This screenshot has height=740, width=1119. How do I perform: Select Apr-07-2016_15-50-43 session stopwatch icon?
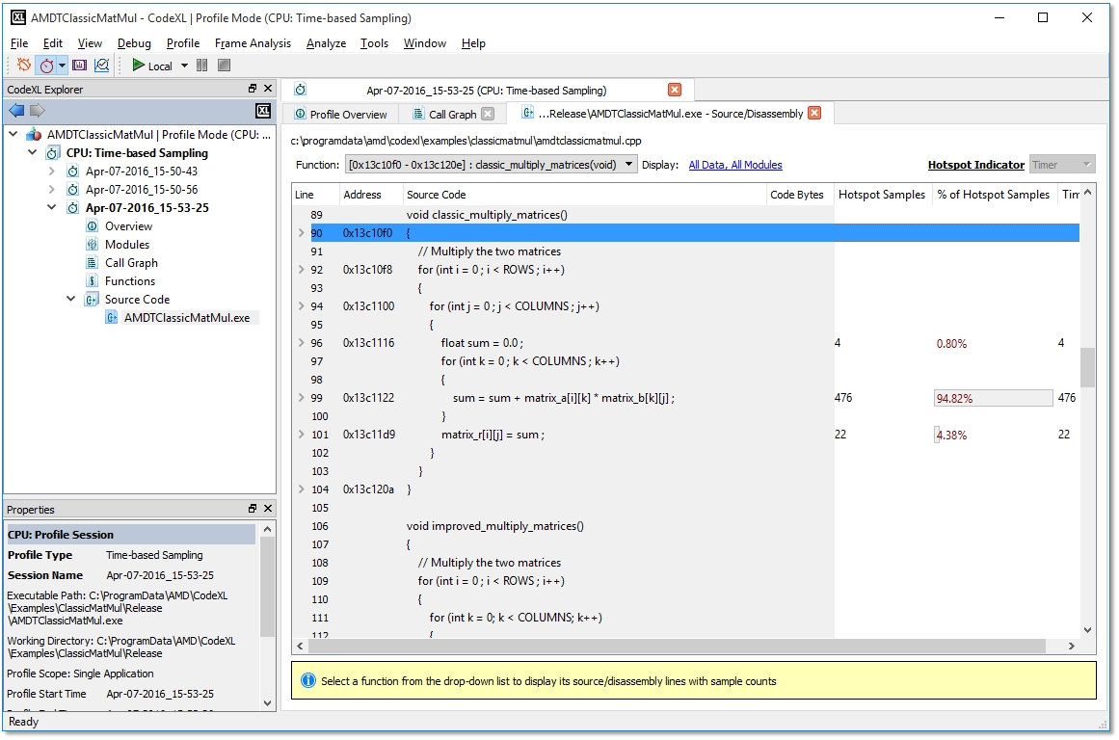(x=73, y=172)
